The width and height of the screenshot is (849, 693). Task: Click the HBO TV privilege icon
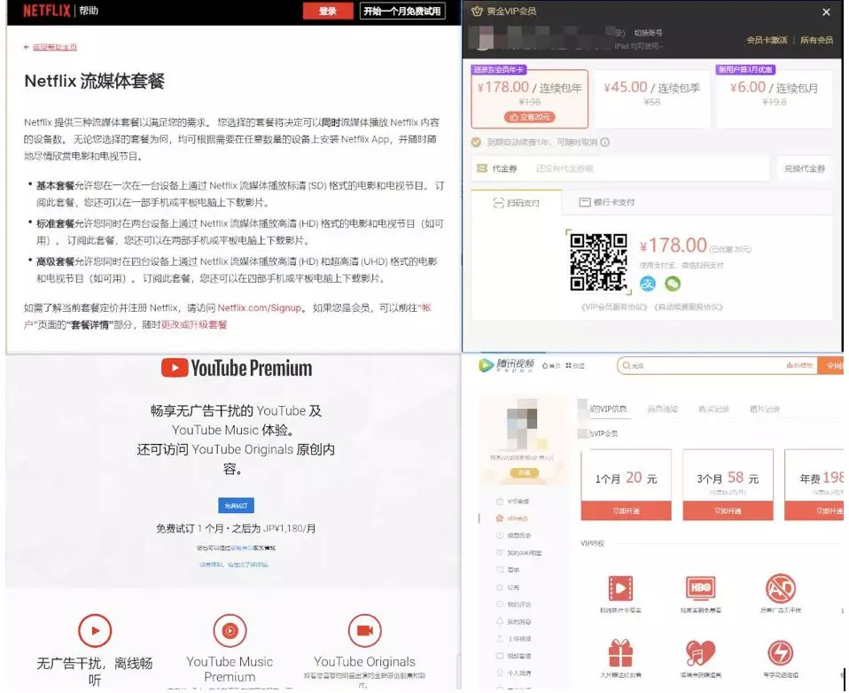click(x=701, y=588)
